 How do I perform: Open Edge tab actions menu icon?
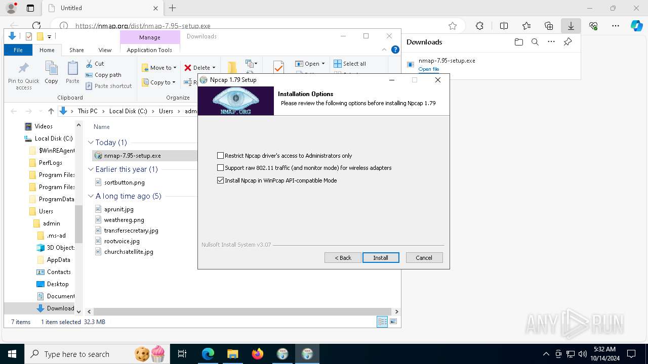click(x=30, y=8)
